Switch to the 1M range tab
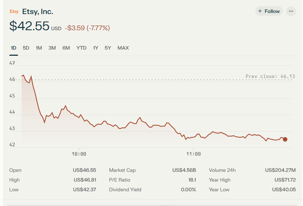This screenshot has height=206, width=303. pos(39,48)
